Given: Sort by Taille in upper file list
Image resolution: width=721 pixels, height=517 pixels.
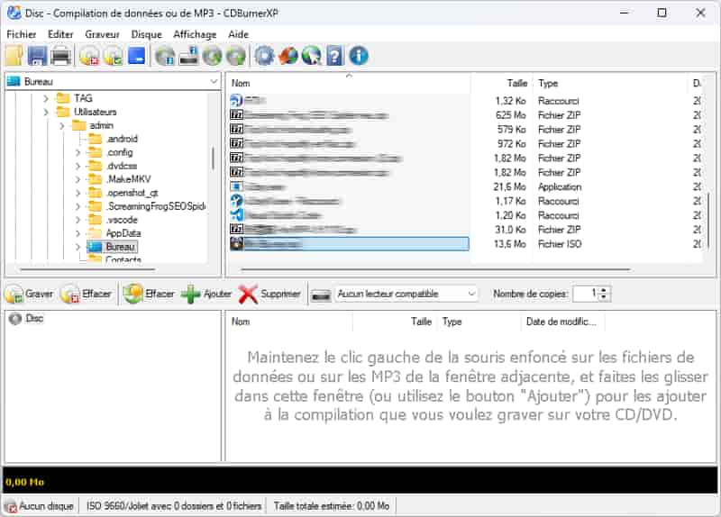Looking at the screenshot, I should (502, 83).
